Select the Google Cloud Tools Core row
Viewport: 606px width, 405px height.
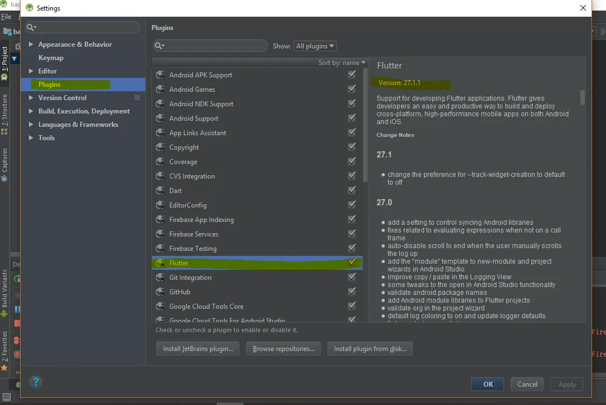click(257, 307)
